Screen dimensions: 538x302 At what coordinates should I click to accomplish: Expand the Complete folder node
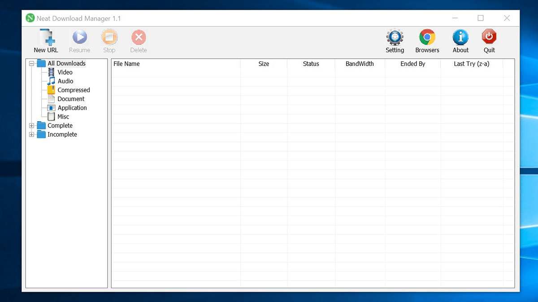[x=32, y=126]
